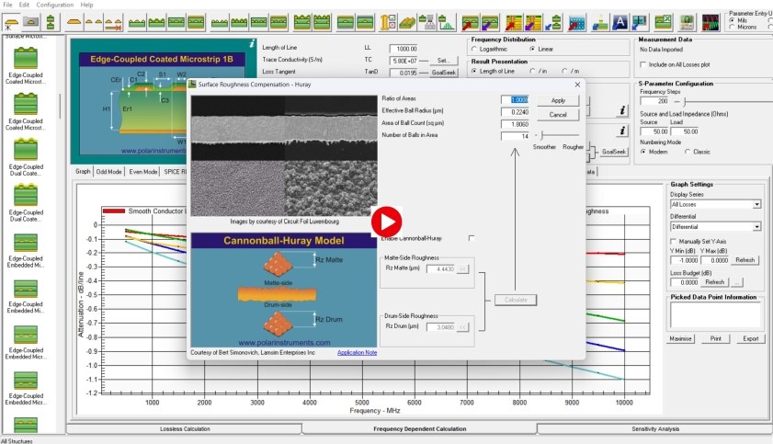Select Modern numbering mode
This screenshot has height=444, width=773.
642,152
